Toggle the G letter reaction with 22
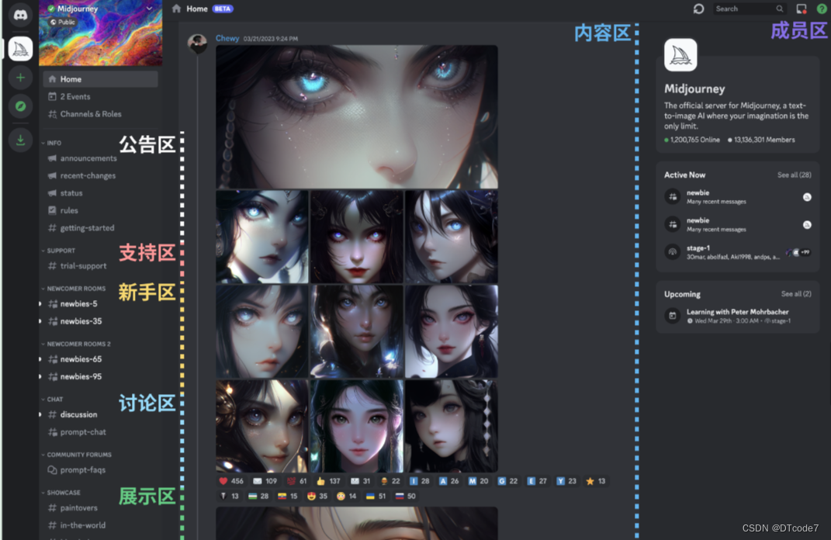The width and height of the screenshot is (831, 540). pyautogui.click(x=507, y=481)
